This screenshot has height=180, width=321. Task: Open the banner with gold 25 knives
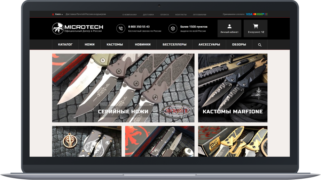233,141
